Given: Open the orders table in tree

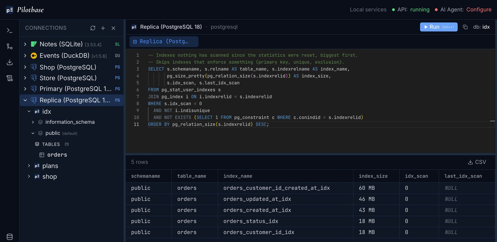Looking at the screenshot, I should [57, 155].
